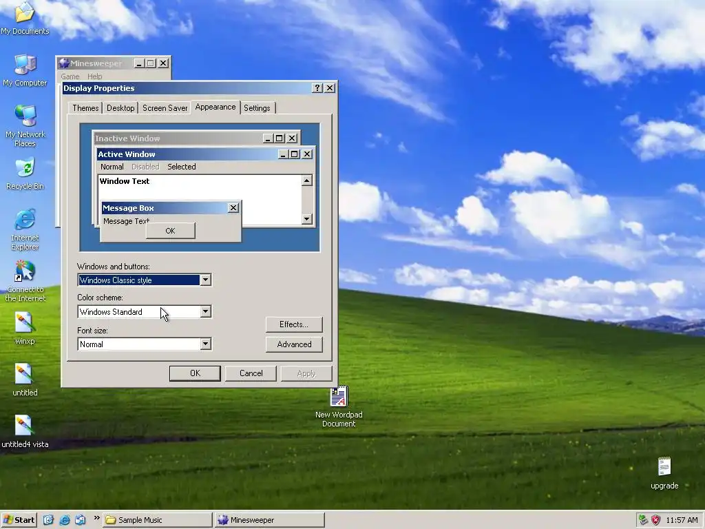
Task: Switch to the Desktop tab
Action: tap(120, 108)
